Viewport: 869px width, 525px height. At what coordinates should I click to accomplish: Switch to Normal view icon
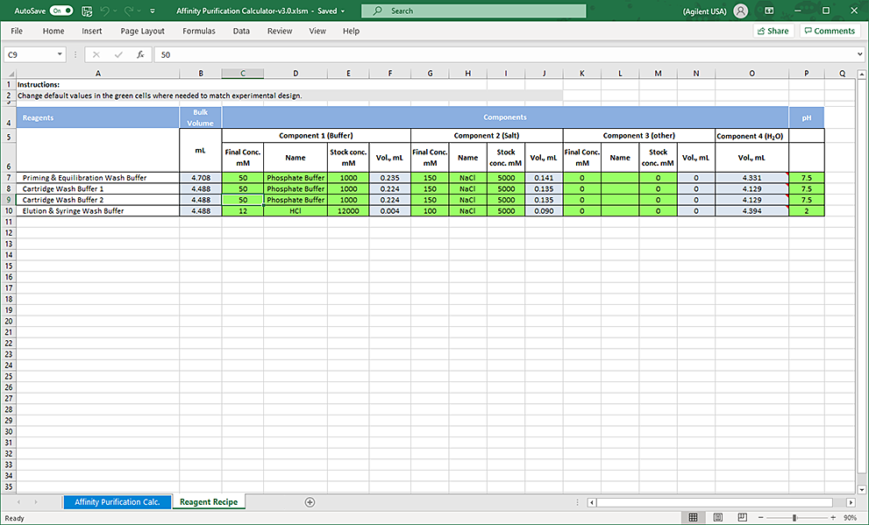pyautogui.click(x=693, y=517)
